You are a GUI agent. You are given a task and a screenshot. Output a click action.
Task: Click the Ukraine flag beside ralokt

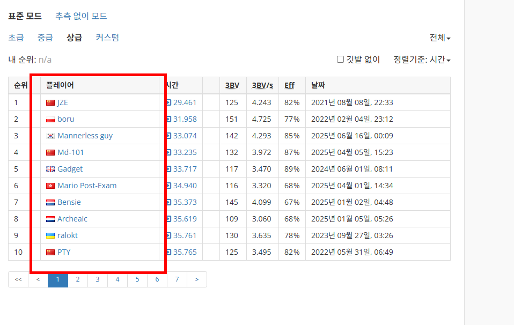coord(50,235)
